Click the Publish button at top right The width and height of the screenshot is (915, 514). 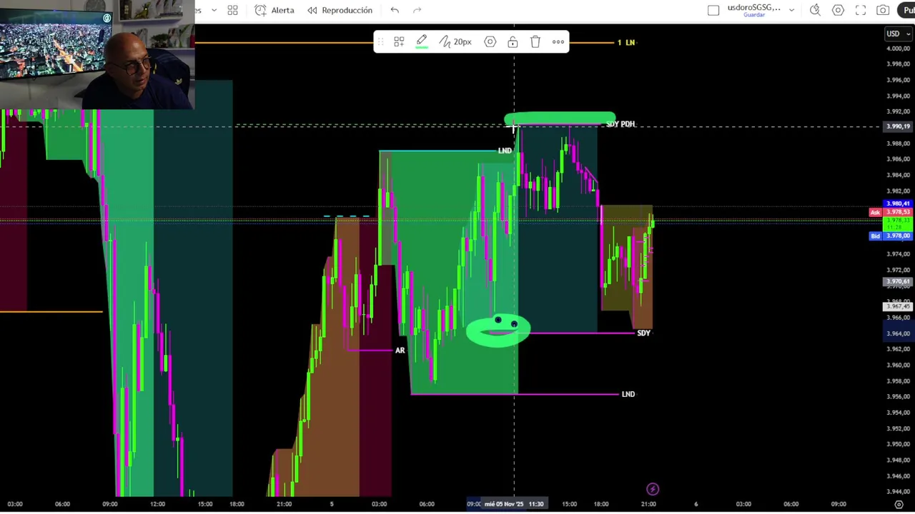click(x=906, y=10)
